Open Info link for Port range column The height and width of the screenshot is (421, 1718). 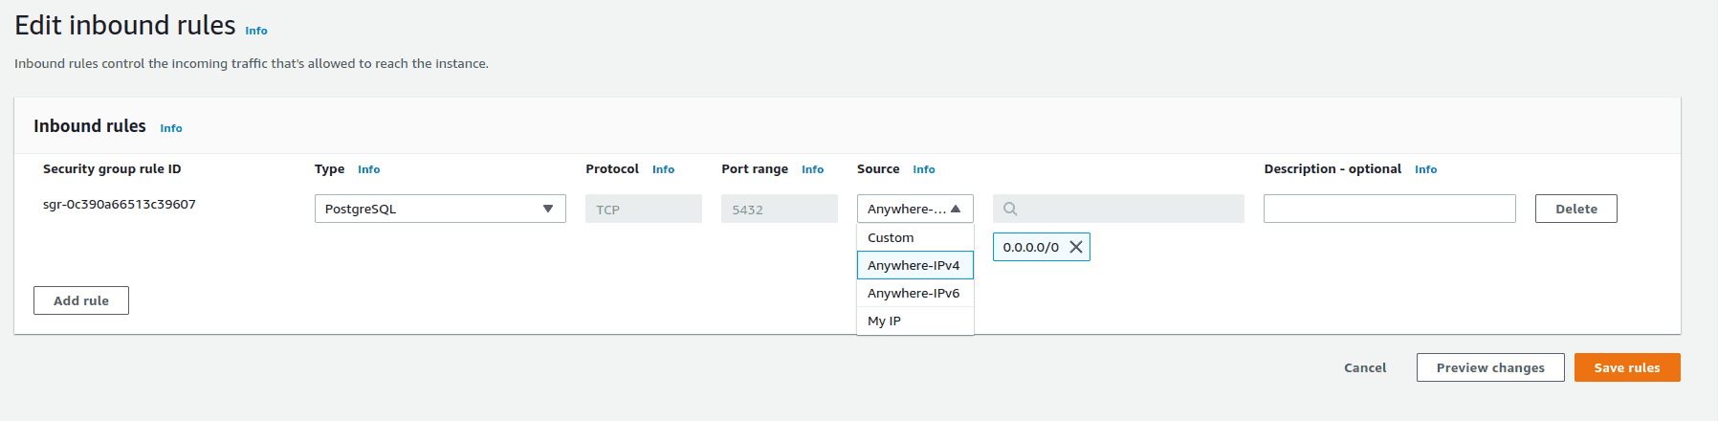pyautogui.click(x=812, y=169)
